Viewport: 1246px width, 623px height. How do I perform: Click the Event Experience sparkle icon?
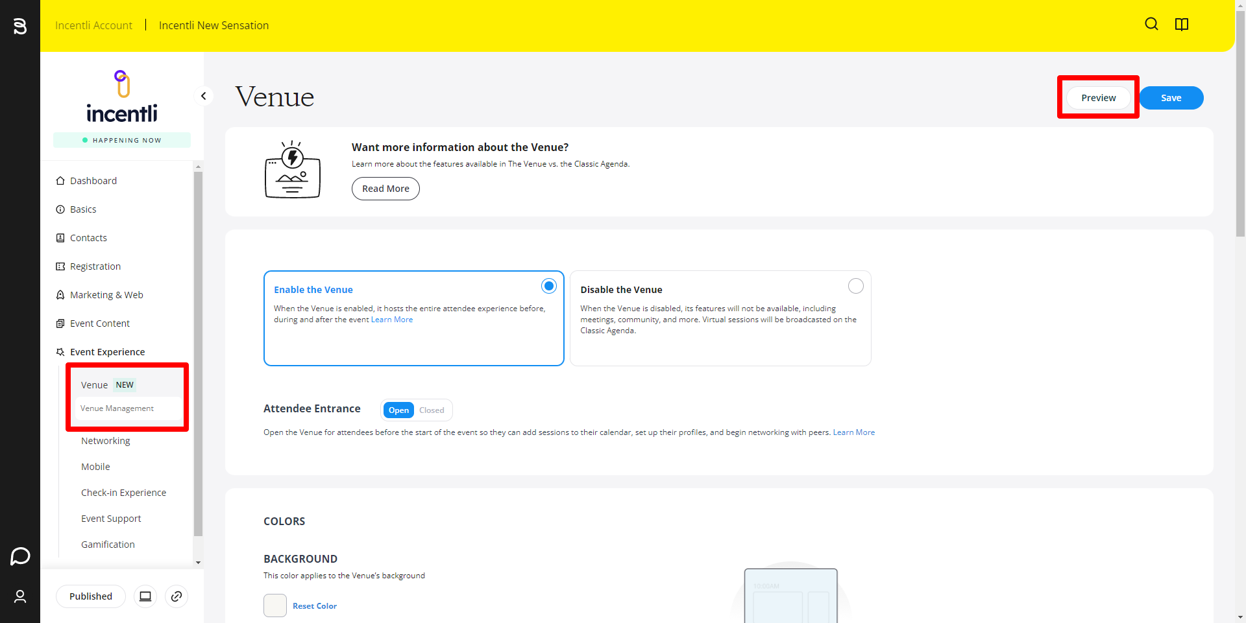coord(60,352)
